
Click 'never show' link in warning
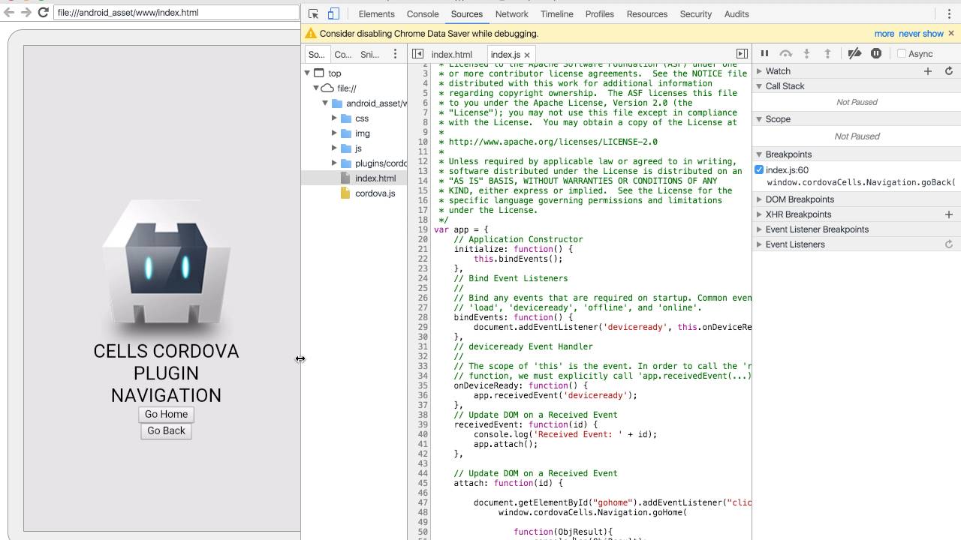(x=921, y=34)
